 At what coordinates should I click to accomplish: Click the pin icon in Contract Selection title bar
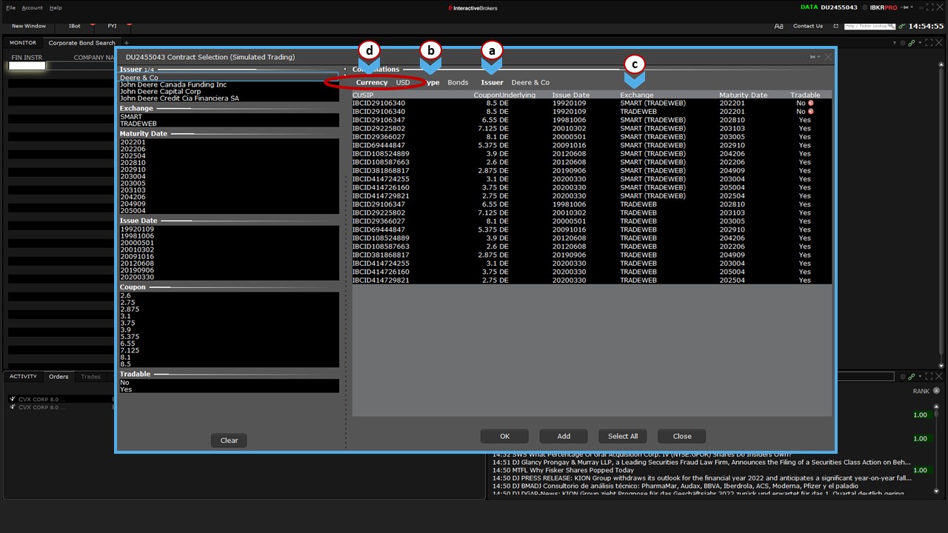tap(813, 57)
